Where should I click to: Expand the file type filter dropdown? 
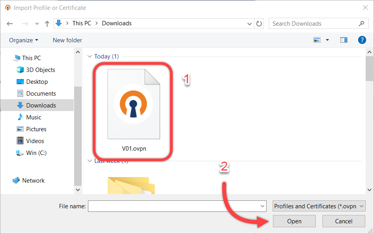tap(319, 206)
